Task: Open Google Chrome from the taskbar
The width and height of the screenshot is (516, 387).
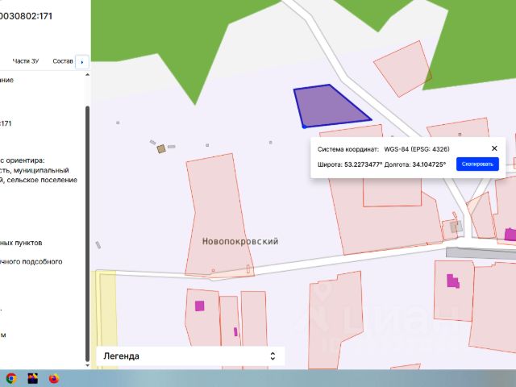Action: click(10, 378)
